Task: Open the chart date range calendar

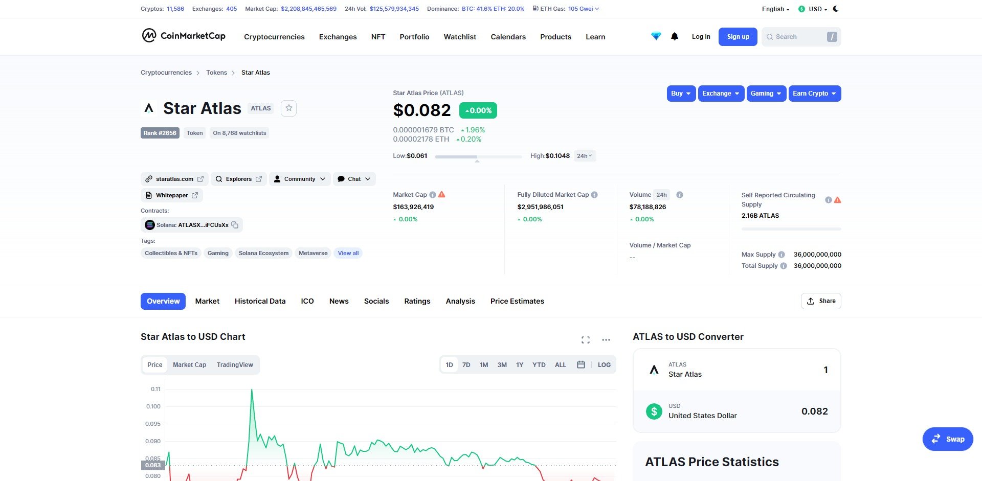Action: point(581,365)
